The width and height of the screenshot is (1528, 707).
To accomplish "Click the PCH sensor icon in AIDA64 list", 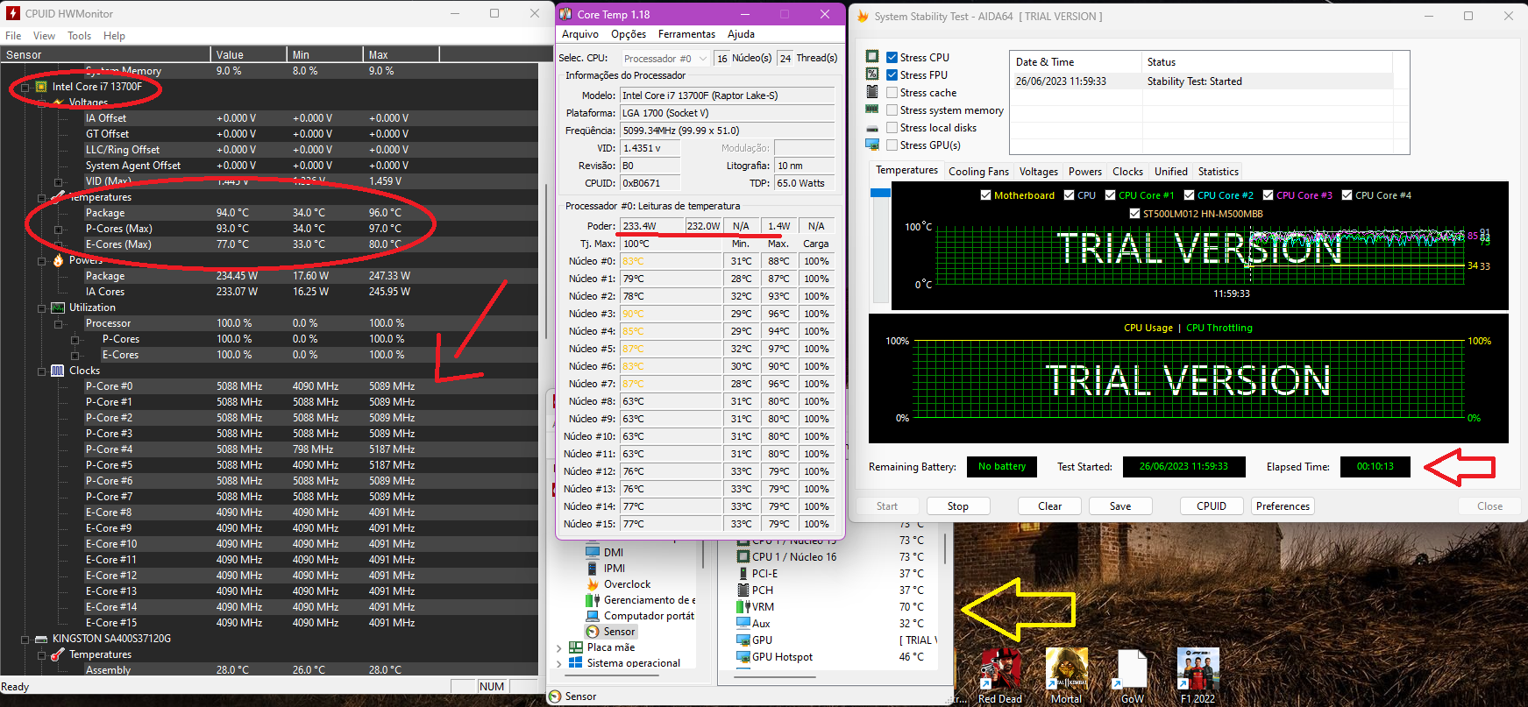I will click(743, 590).
